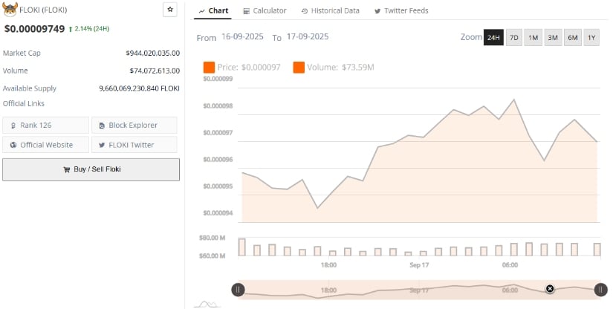Click the right range slider handle
The image size is (613, 309).
(600, 290)
